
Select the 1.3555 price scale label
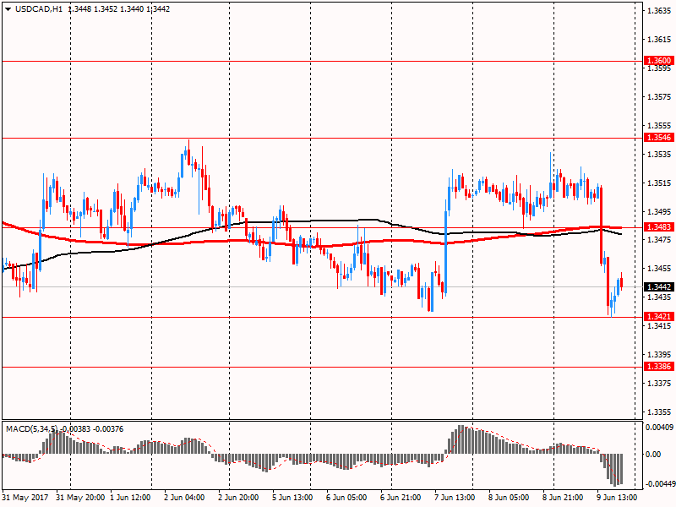coord(660,126)
